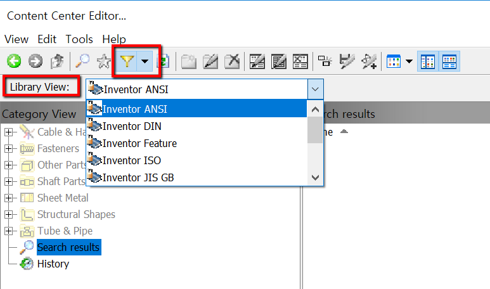Viewport: 490px width, 289px height.
Task: Click the library list scroll up arrow
Action: 315,110
